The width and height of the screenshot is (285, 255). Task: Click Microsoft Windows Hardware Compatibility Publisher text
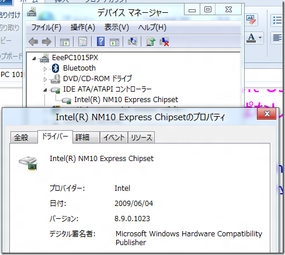point(189,238)
